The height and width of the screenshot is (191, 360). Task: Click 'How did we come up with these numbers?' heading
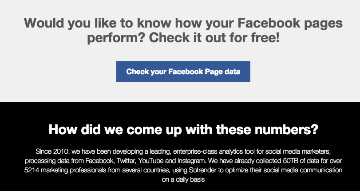pyautogui.click(x=183, y=130)
